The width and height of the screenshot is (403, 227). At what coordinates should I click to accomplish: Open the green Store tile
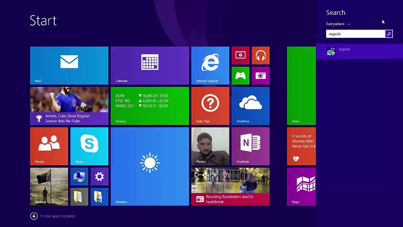(x=301, y=86)
